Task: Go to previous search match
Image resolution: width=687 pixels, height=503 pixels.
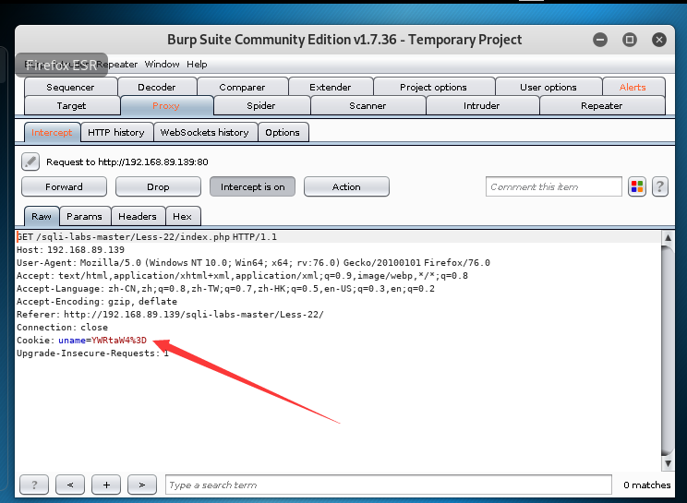Action: [x=70, y=485]
